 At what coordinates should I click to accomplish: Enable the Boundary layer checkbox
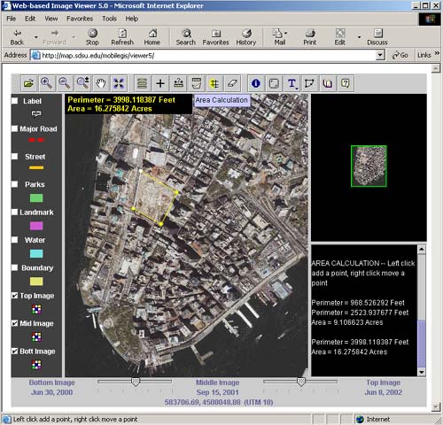14,267
